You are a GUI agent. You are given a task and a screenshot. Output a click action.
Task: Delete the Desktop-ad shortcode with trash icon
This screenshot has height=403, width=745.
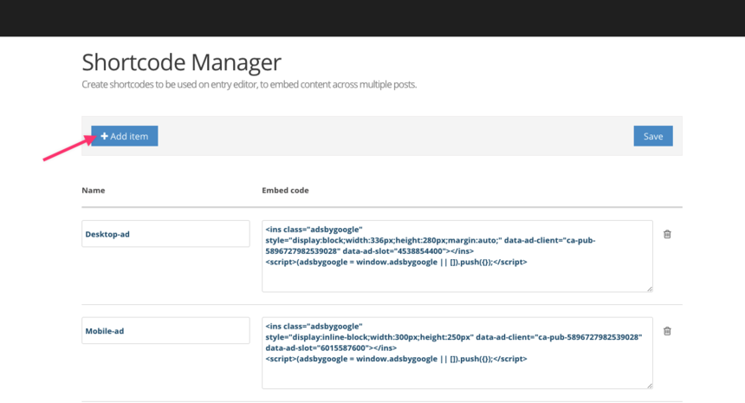(667, 234)
